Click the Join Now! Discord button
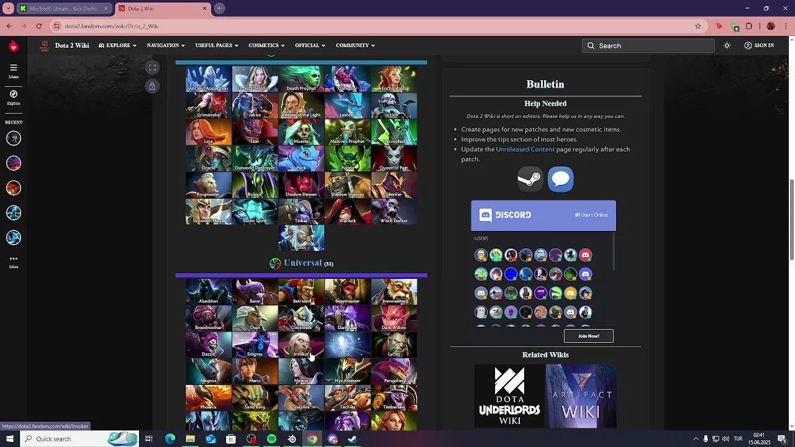Screen dimensions: 795x447 coord(588,336)
